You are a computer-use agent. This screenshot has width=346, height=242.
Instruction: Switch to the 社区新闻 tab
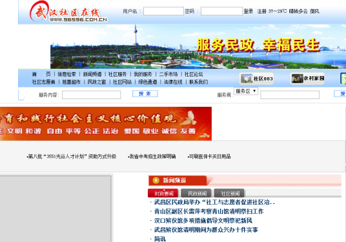(x=230, y=194)
